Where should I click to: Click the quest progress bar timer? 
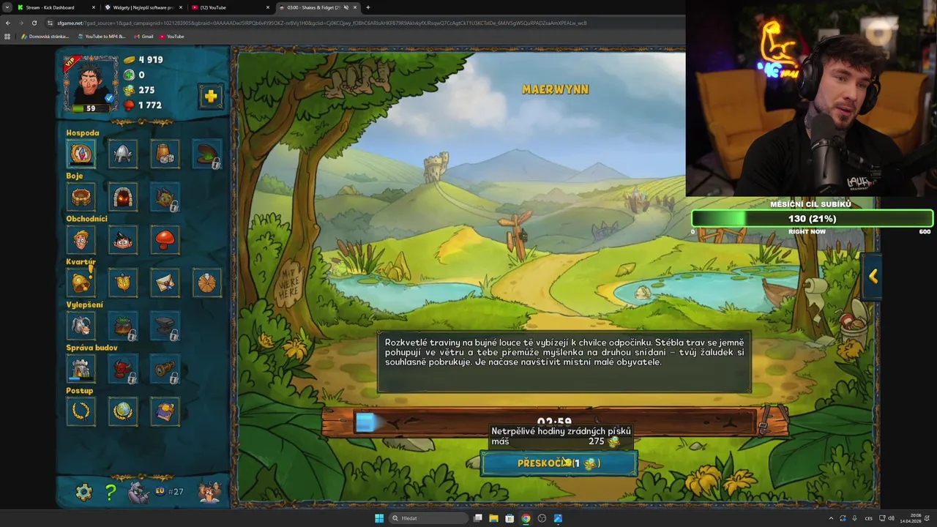point(554,422)
